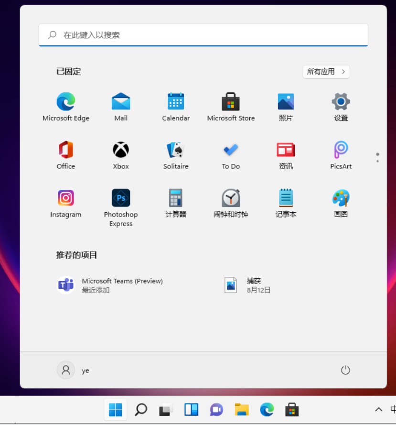The width and height of the screenshot is (396, 425).
Task: Click the Start menu search field
Action: (203, 34)
